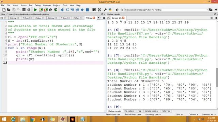Screen dimensions: 218x122
Task: Open the Windows Start button
Action: (4, 119)
